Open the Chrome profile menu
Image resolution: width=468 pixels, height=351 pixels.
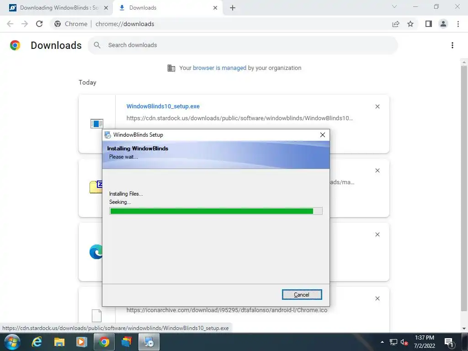pos(443,24)
